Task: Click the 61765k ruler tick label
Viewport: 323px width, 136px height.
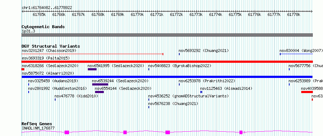Action: 39,14
